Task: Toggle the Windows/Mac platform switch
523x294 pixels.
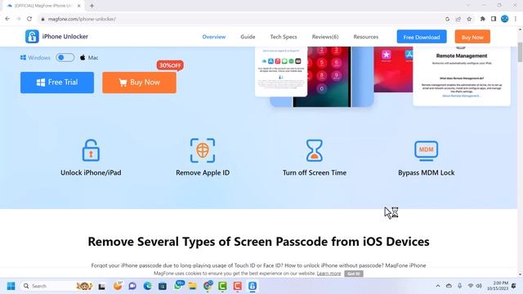Action: click(x=65, y=58)
